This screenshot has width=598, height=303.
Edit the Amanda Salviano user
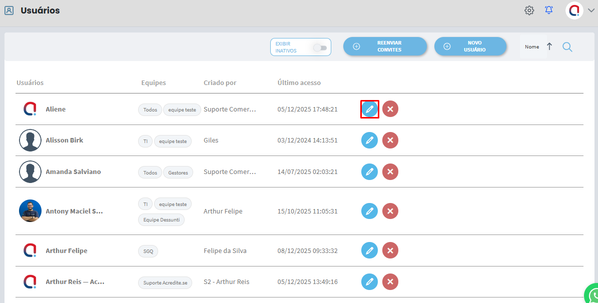click(369, 172)
